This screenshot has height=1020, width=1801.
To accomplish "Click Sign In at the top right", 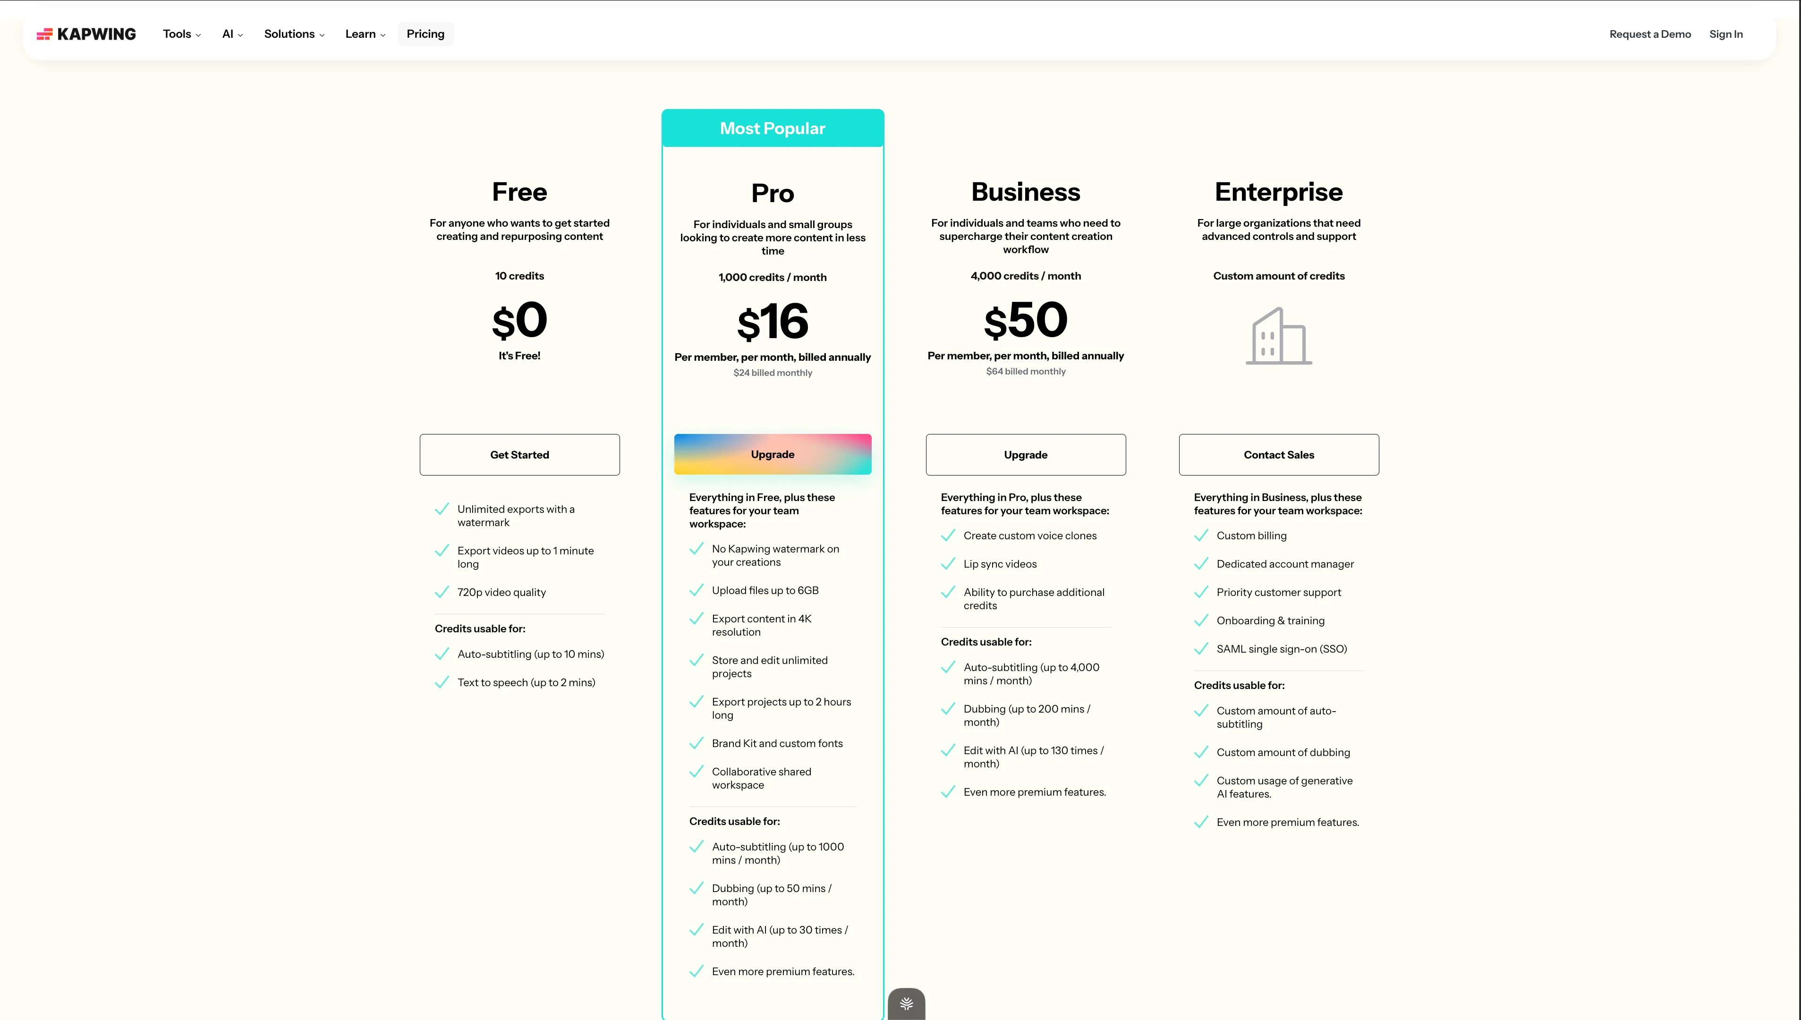I will 1725,34.
